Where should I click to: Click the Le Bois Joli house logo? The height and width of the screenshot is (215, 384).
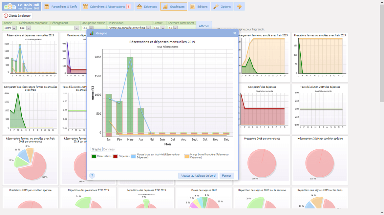pos(10,7)
